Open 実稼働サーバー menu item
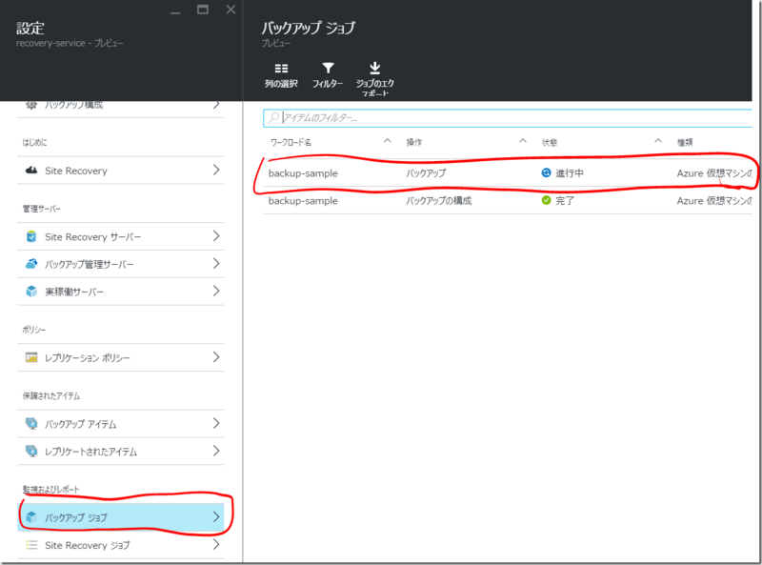Image resolution: width=762 pixels, height=565 pixels. point(121,292)
